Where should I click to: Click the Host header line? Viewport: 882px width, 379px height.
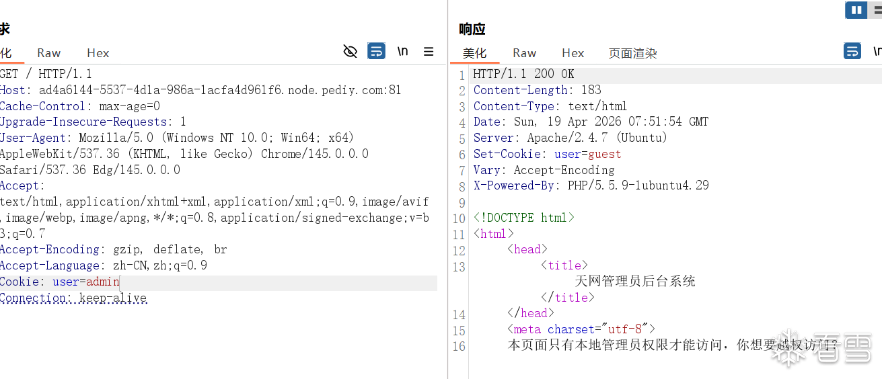tap(200, 90)
